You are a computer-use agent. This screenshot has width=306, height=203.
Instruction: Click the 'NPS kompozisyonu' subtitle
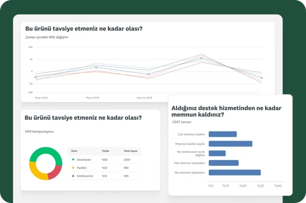pos(40,131)
